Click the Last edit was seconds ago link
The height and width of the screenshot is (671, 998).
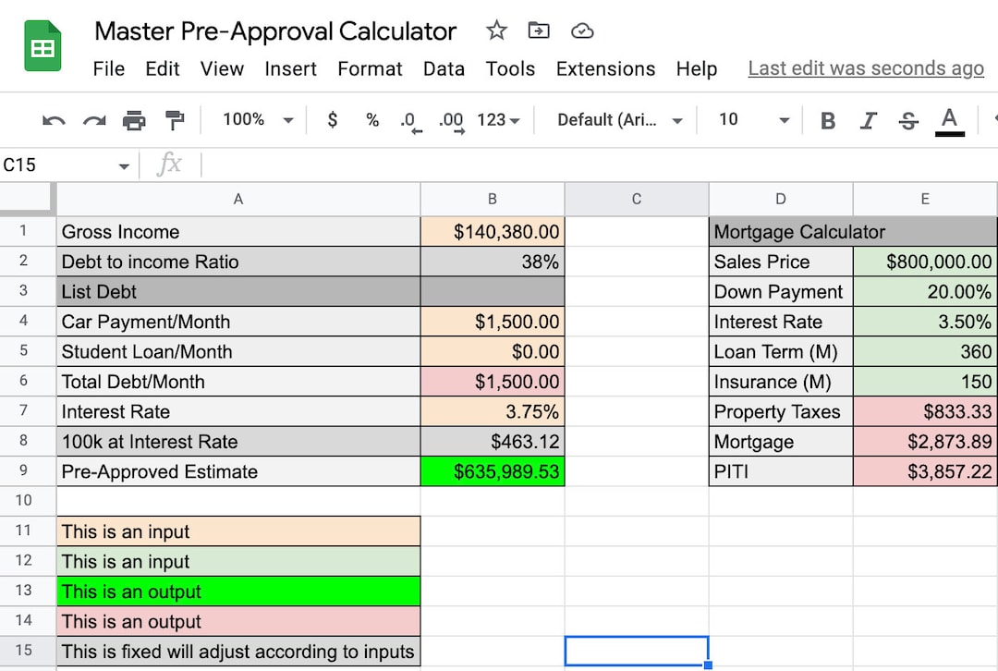click(865, 67)
